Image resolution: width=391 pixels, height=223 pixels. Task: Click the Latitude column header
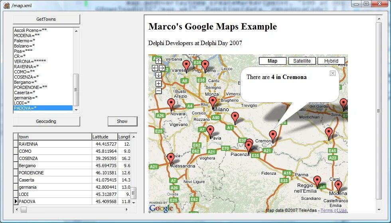click(x=105, y=137)
